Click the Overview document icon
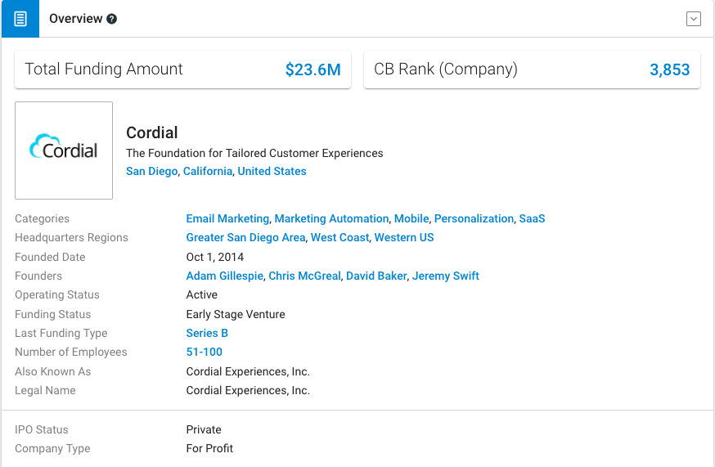Image resolution: width=715 pixels, height=467 pixels. 20,19
